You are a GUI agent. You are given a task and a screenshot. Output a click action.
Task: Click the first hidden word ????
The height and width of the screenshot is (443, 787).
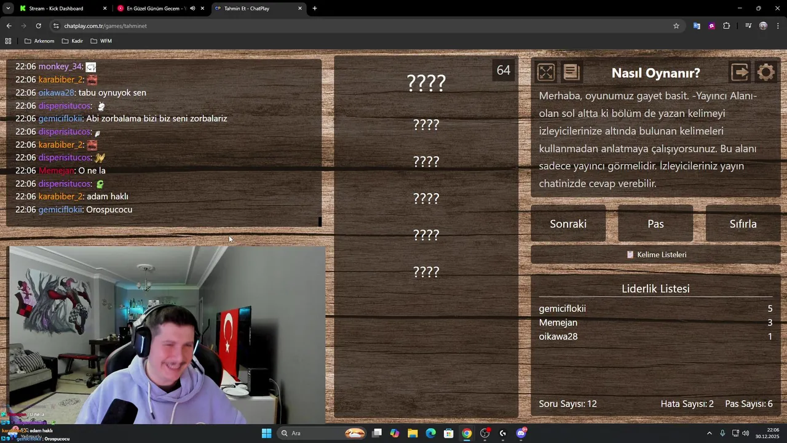(426, 83)
